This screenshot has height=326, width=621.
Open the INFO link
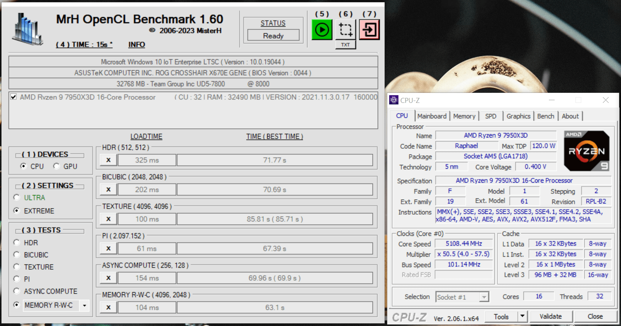coord(137,45)
